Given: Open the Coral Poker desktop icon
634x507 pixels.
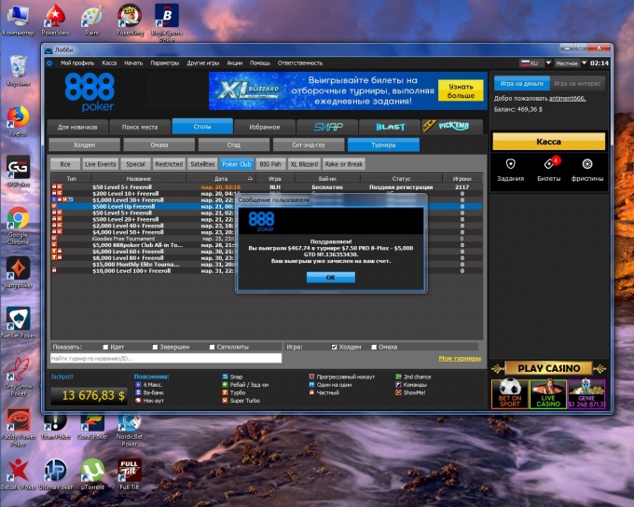Looking at the screenshot, I should (x=92, y=427).
